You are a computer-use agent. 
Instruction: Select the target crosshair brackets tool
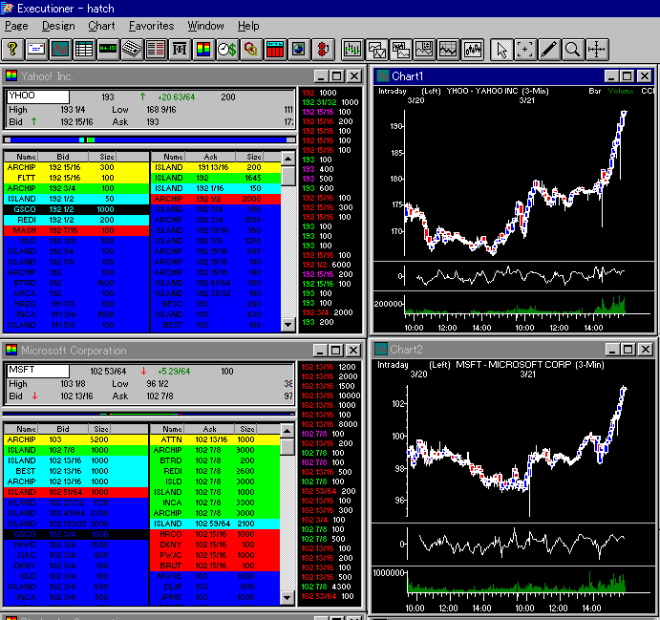coord(525,50)
